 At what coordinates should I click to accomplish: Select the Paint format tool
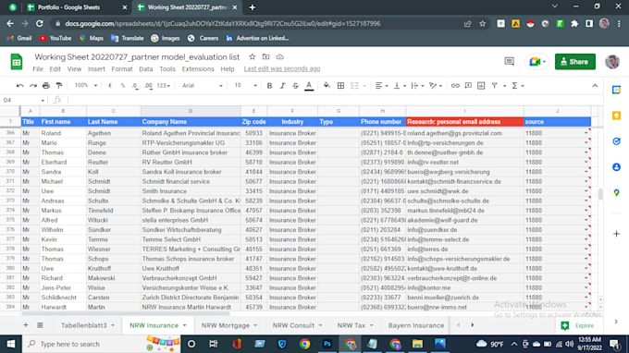59,86
